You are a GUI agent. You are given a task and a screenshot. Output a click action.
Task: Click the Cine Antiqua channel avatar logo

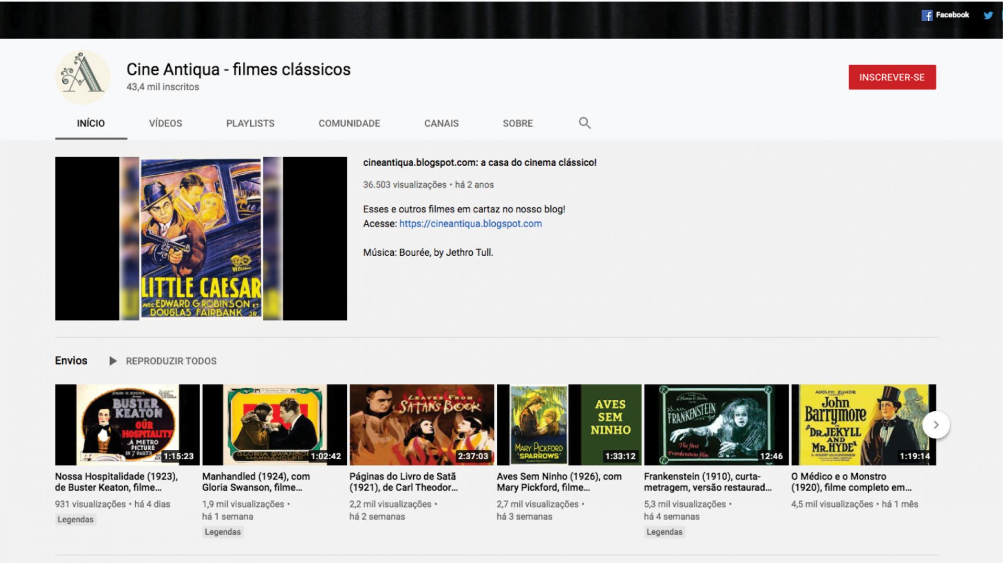[83, 77]
